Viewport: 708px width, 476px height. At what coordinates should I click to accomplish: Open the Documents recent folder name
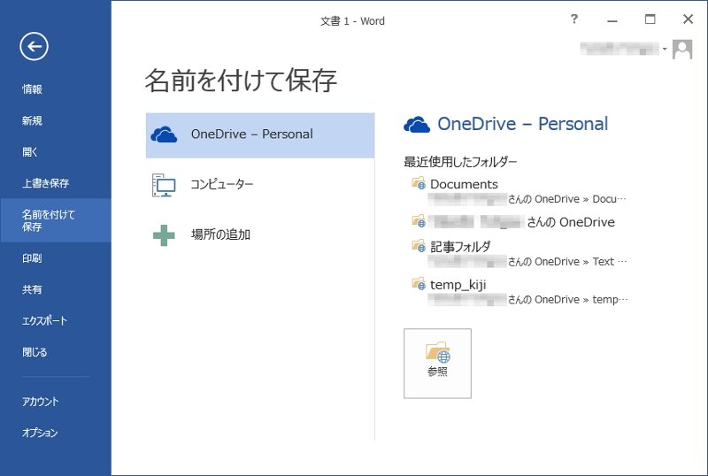pyautogui.click(x=464, y=184)
